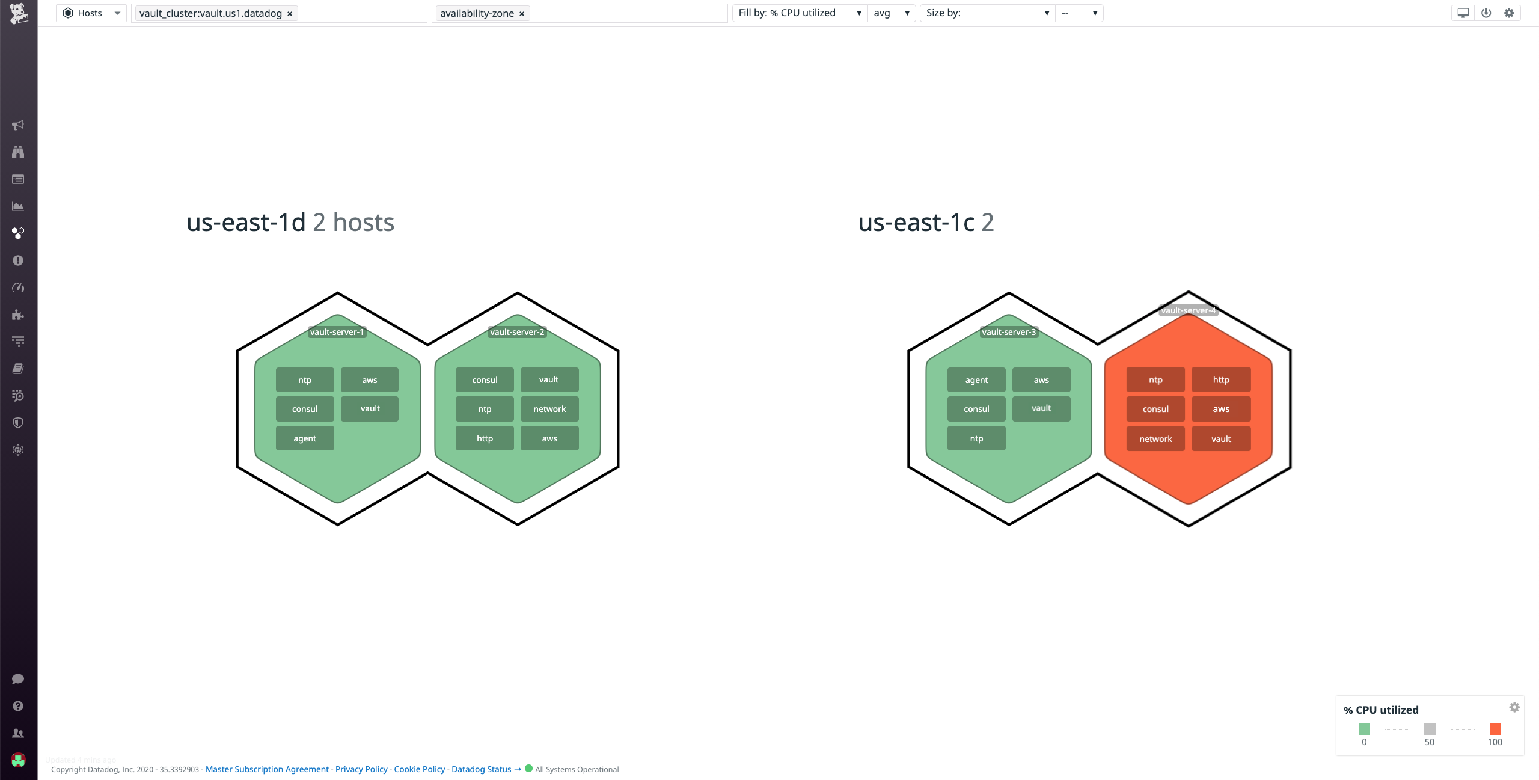The image size is (1539, 780).
Task: Open the Hosts type dropdown
Action: click(91, 13)
